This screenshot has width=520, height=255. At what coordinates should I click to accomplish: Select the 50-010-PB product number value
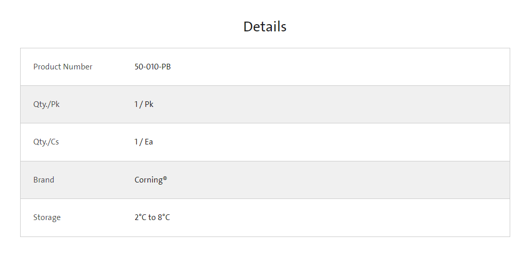click(153, 67)
